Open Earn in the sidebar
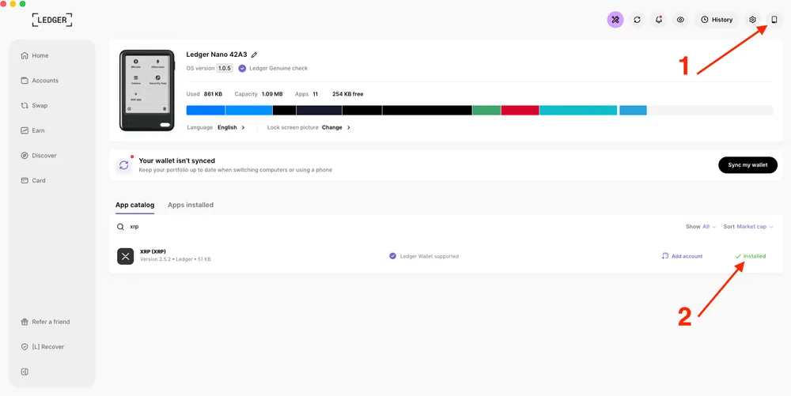The image size is (791, 396). coord(32,130)
